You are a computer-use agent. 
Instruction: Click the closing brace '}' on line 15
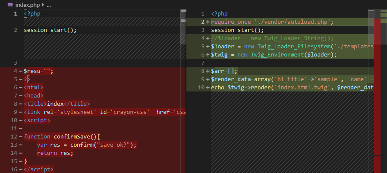(x=25, y=161)
